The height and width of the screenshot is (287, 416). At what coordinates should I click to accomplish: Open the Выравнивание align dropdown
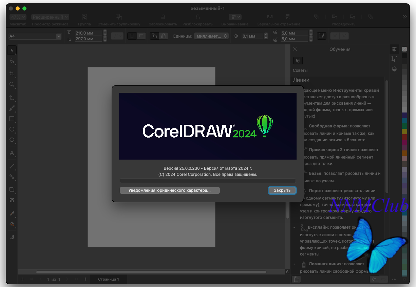(x=235, y=17)
